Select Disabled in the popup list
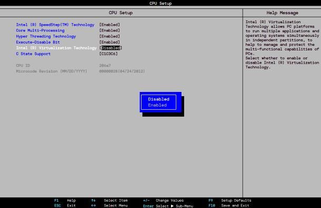The image size is (321, 208). (x=158, y=99)
